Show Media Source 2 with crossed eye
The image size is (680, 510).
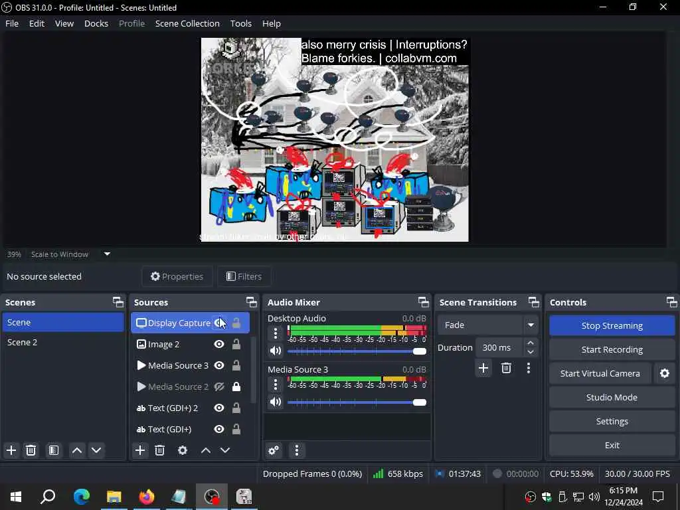(x=219, y=387)
